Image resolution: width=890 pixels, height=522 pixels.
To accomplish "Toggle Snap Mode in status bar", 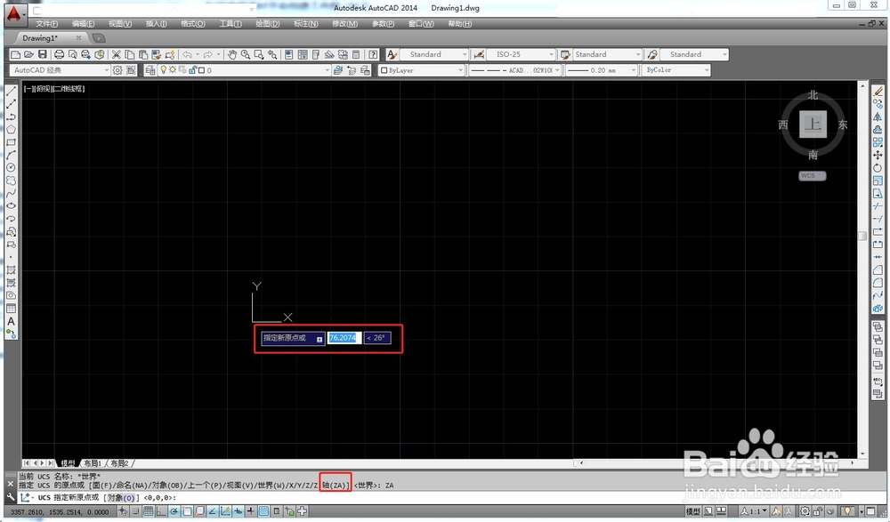I will 135,511.
